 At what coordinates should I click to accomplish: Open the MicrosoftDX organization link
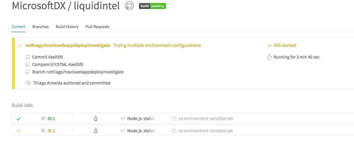point(39,6)
